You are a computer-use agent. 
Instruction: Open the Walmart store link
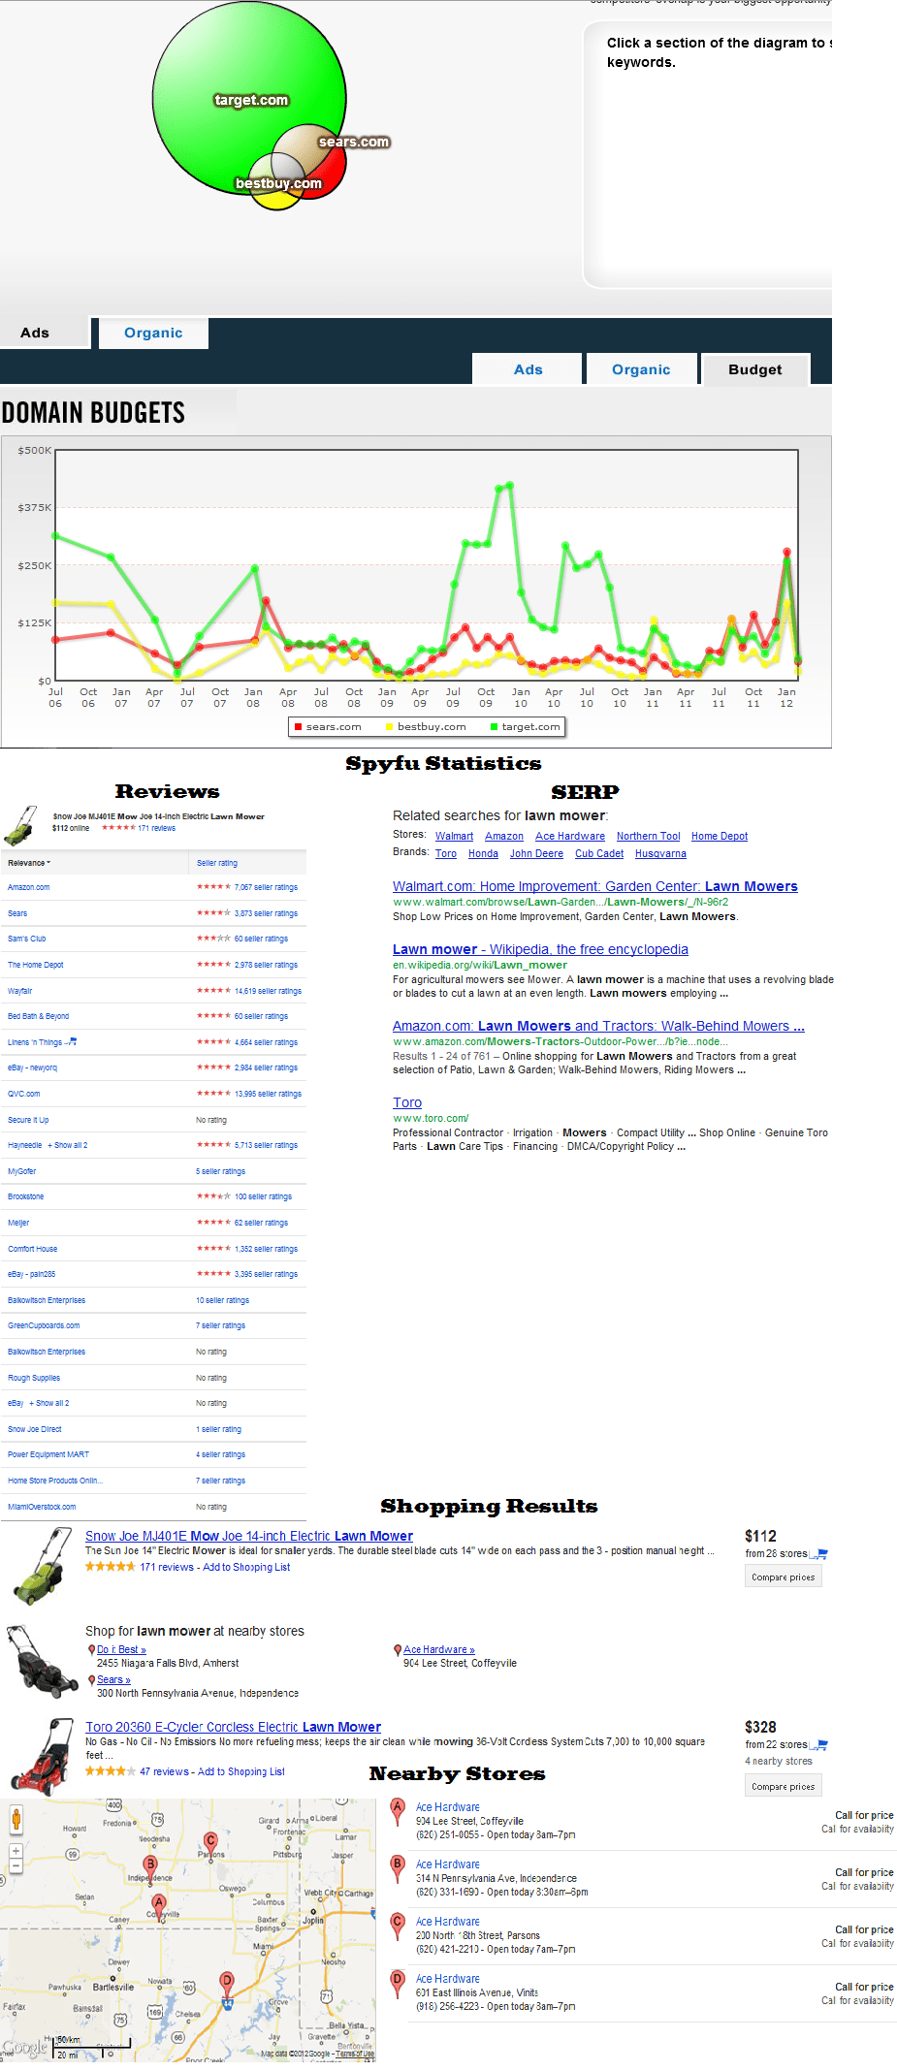454,836
